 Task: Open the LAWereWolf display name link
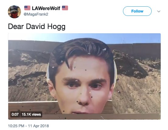(46, 8)
